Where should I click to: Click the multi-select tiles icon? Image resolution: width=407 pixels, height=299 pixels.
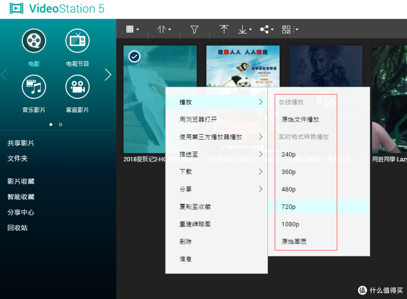pos(286,29)
